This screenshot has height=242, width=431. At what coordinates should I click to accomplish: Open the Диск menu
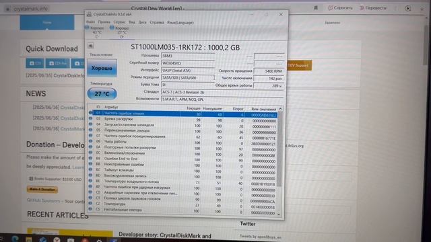coord(142,22)
